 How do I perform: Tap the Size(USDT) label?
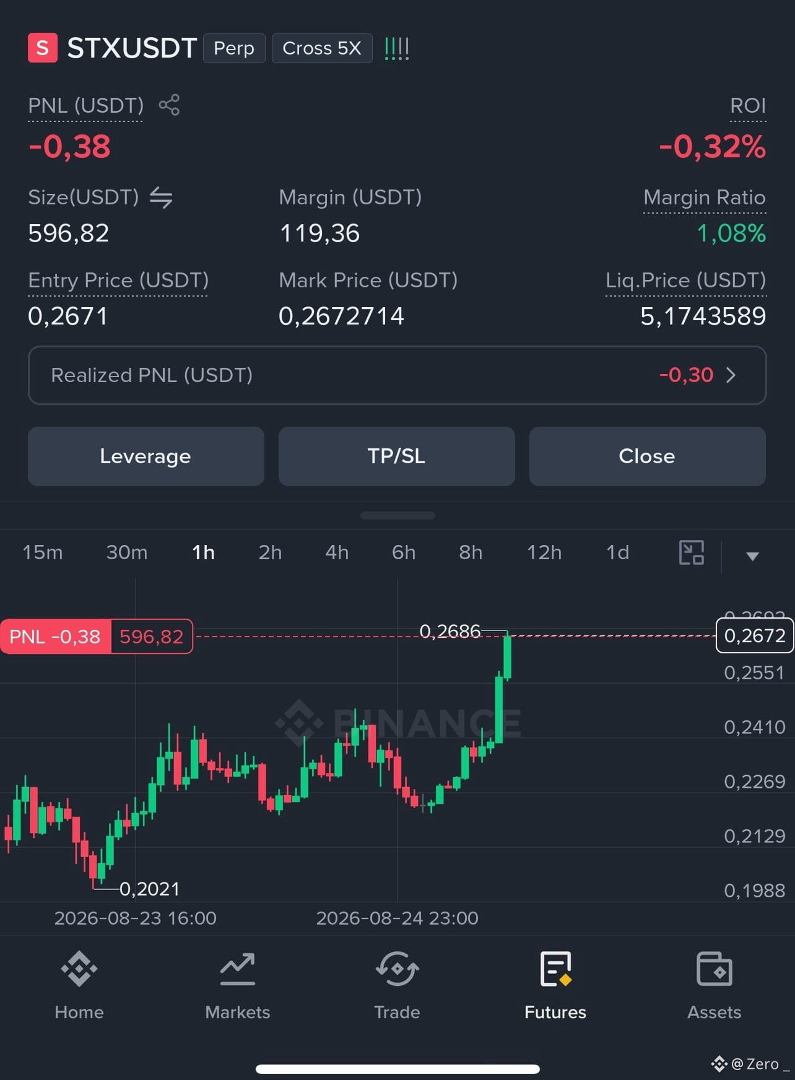click(x=84, y=198)
